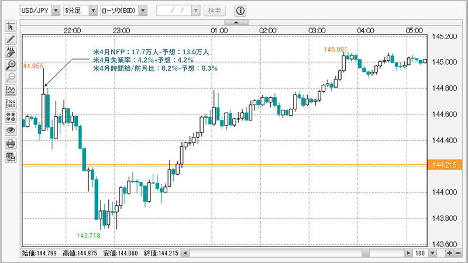The height and width of the screenshot is (263, 468).
Task: Open the data table icon
Action: pos(11,157)
